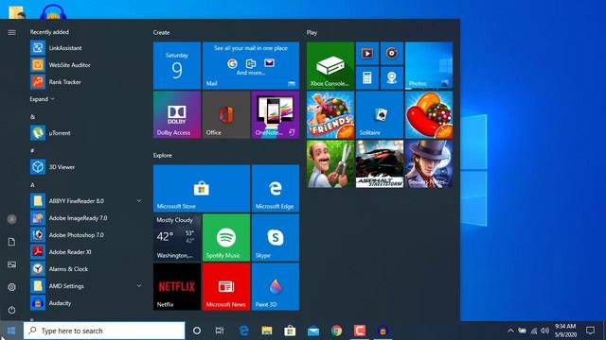This screenshot has height=340, width=606.
Task: Launch Audacity from the app list
Action: pyautogui.click(x=86, y=303)
